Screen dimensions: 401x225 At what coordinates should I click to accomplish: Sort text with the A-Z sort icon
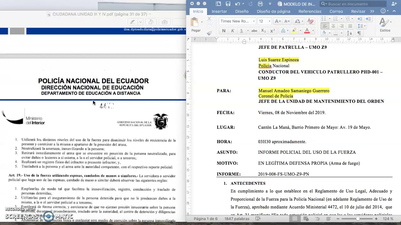(350, 33)
